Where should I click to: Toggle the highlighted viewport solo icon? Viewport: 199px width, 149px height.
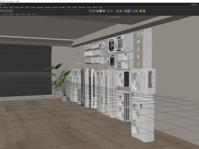point(101,11)
